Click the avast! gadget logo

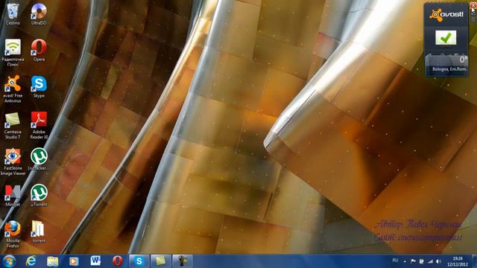[x=446, y=15]
